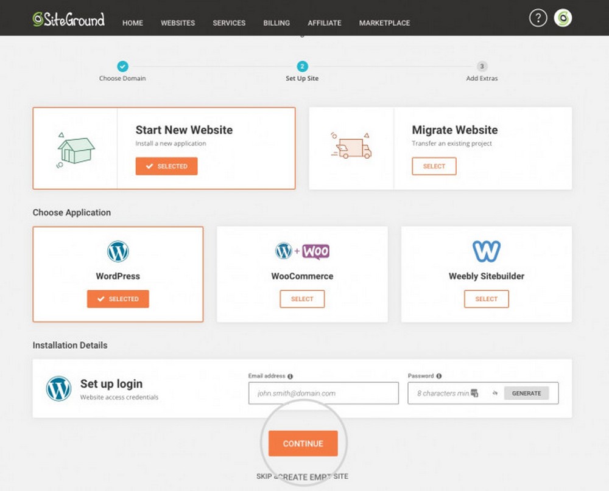Click the Weebly Sitebuilder card name label

(486, 276)
